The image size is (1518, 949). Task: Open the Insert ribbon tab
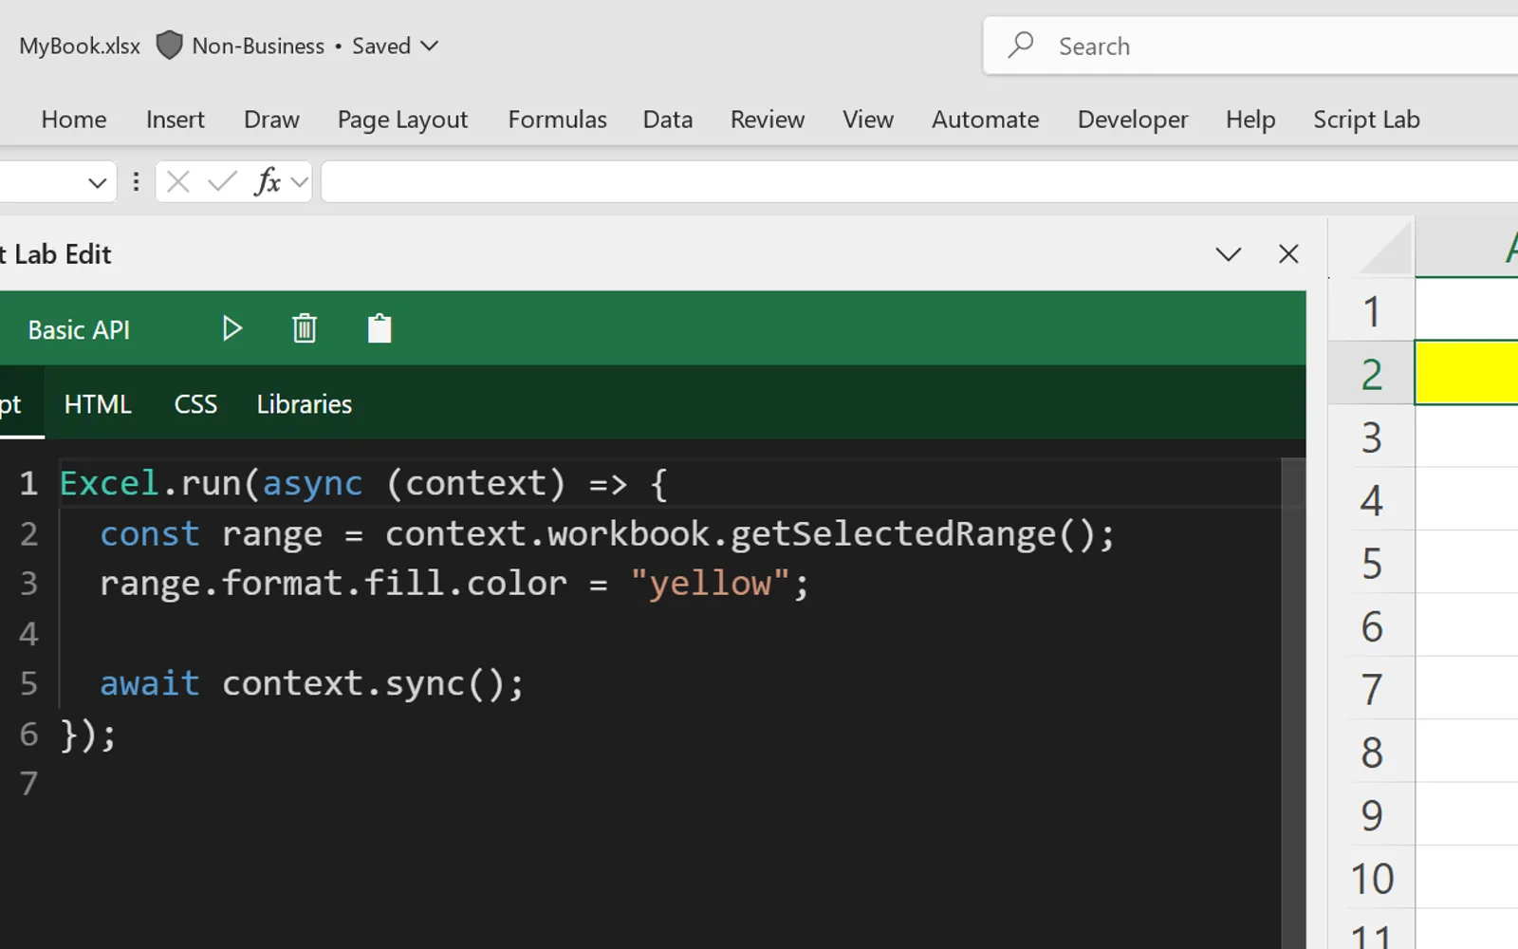[x=176, y=120]
